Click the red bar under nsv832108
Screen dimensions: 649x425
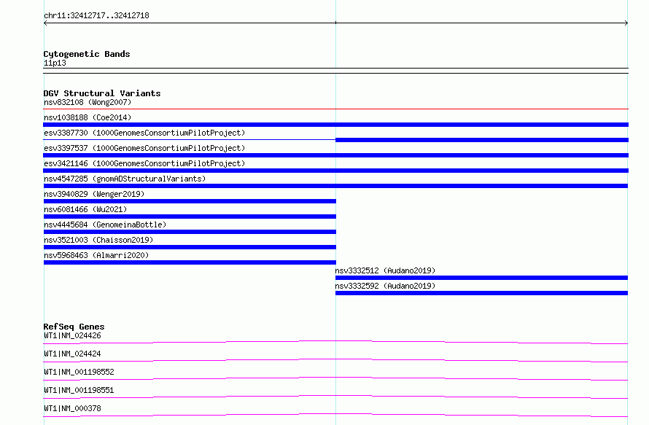pyautogui.click(x=335, y=109)
